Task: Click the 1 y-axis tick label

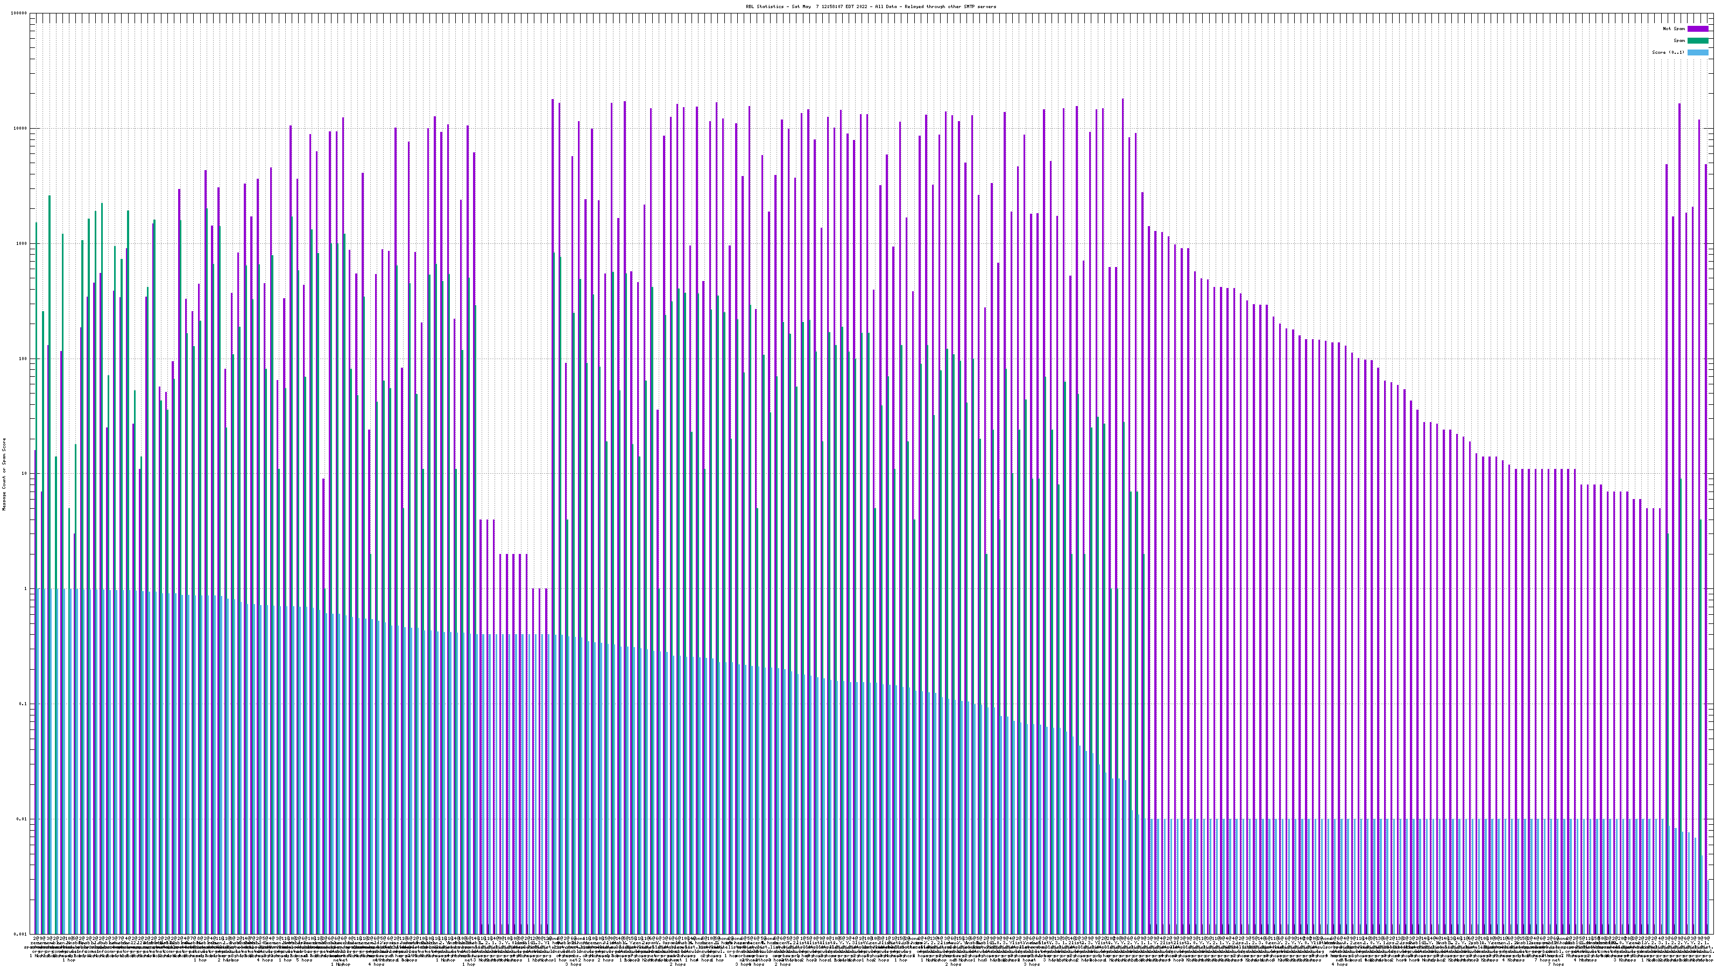Action: (26, 588)
